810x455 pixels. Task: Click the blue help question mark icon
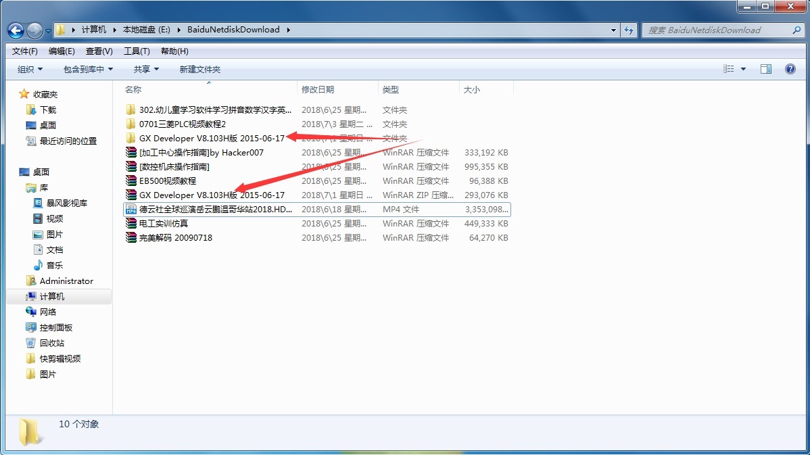pos(790,68)
